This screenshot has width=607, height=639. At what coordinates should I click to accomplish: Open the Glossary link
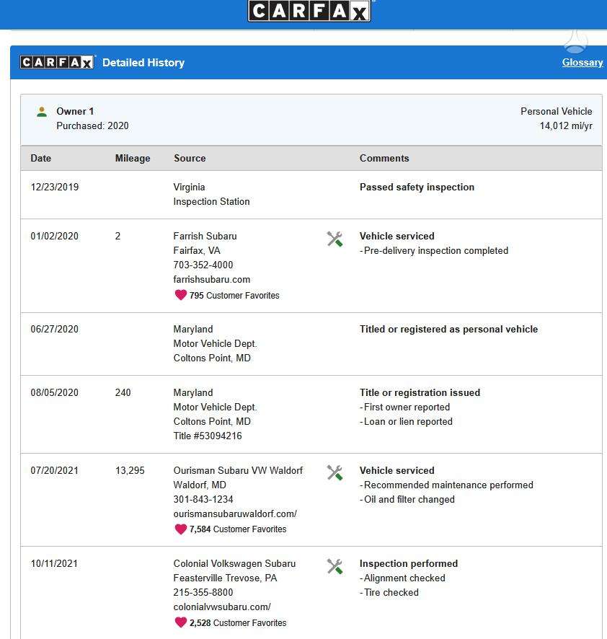(582, 62)
